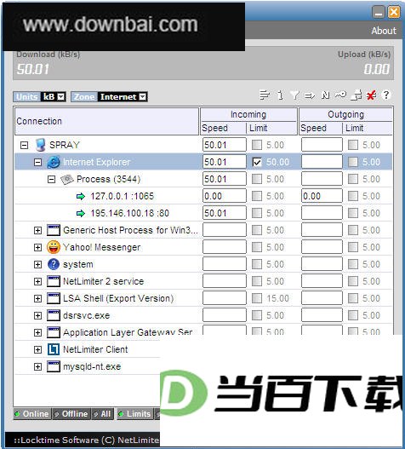The image size is (405, 449).
Task: Click the right-arrow toolbar icon
Action: click(x=310, y=95)
